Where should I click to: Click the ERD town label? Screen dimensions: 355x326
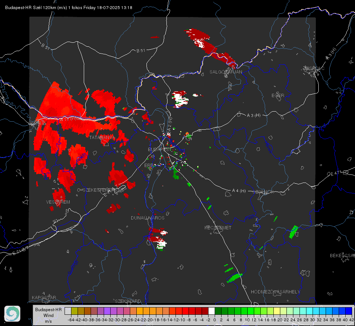tap(149, 166)
